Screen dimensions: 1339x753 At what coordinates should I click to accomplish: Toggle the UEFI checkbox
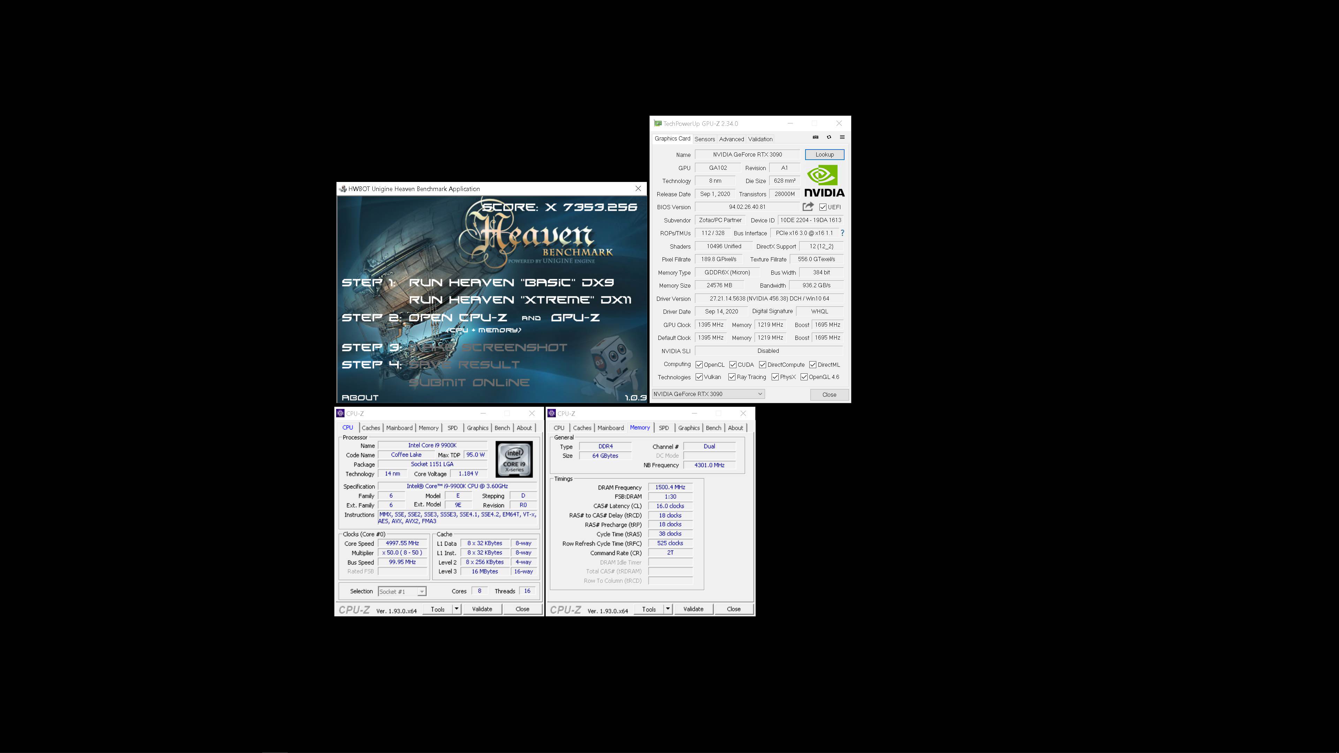click(x=823, y=207)
